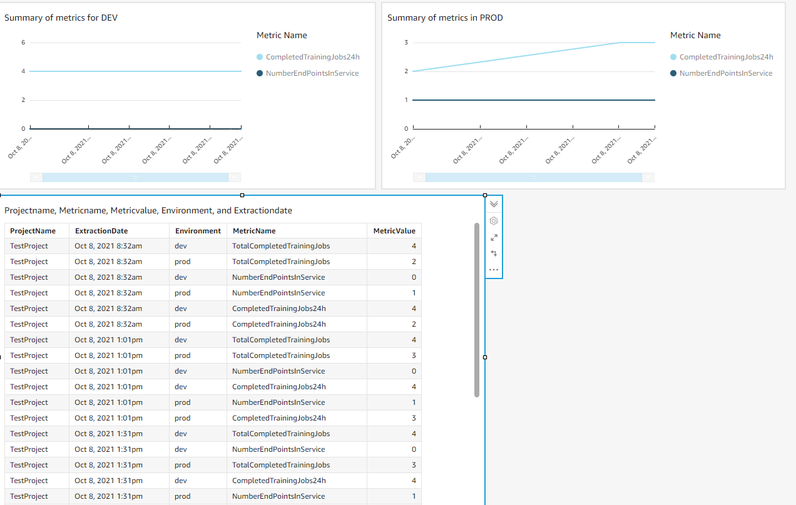Click NumberEndPointsInService legend dot in DEV chart

(x=260, y=73)
